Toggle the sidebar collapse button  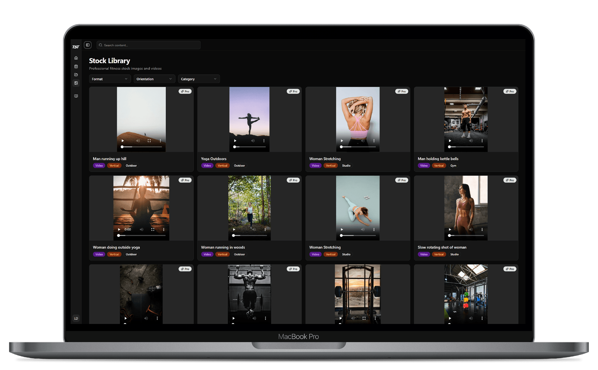point(88,45)
